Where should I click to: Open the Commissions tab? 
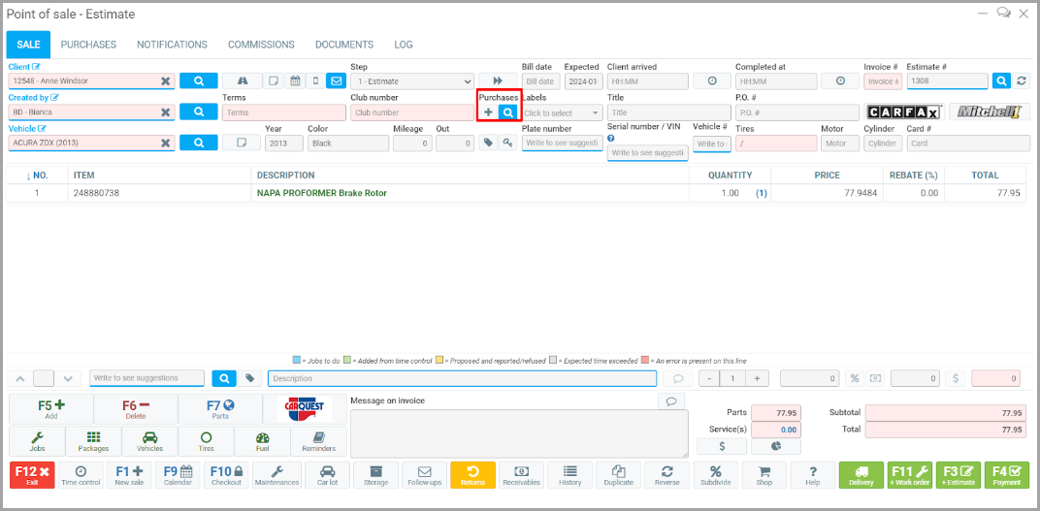tap(261, 45)
